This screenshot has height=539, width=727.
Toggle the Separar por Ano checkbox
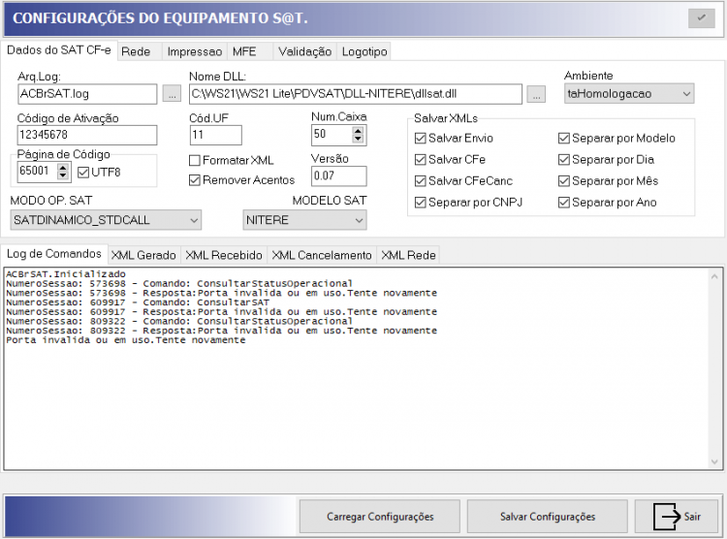point(608,203)
